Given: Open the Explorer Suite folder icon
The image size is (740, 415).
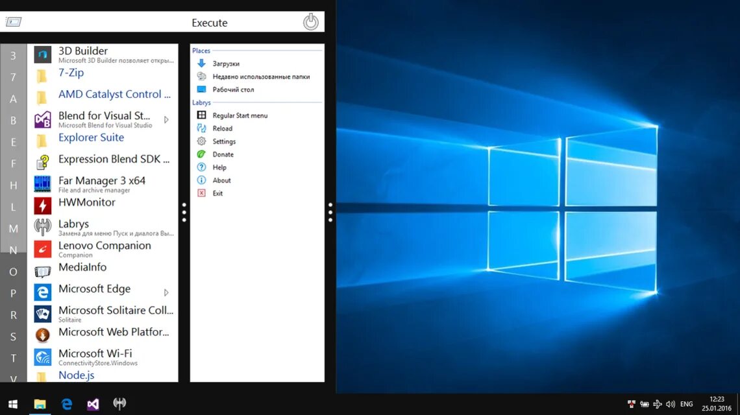Looking at the screenshot, I should 42,141.
